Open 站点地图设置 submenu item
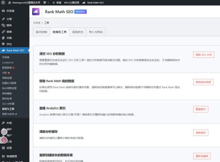Viewport: 220px width, 162px height. pyautogui.click(x=9, y=88)
